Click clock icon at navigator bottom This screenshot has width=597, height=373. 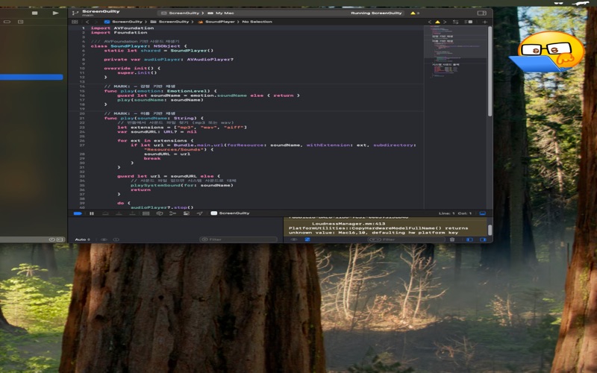[52, 239]
